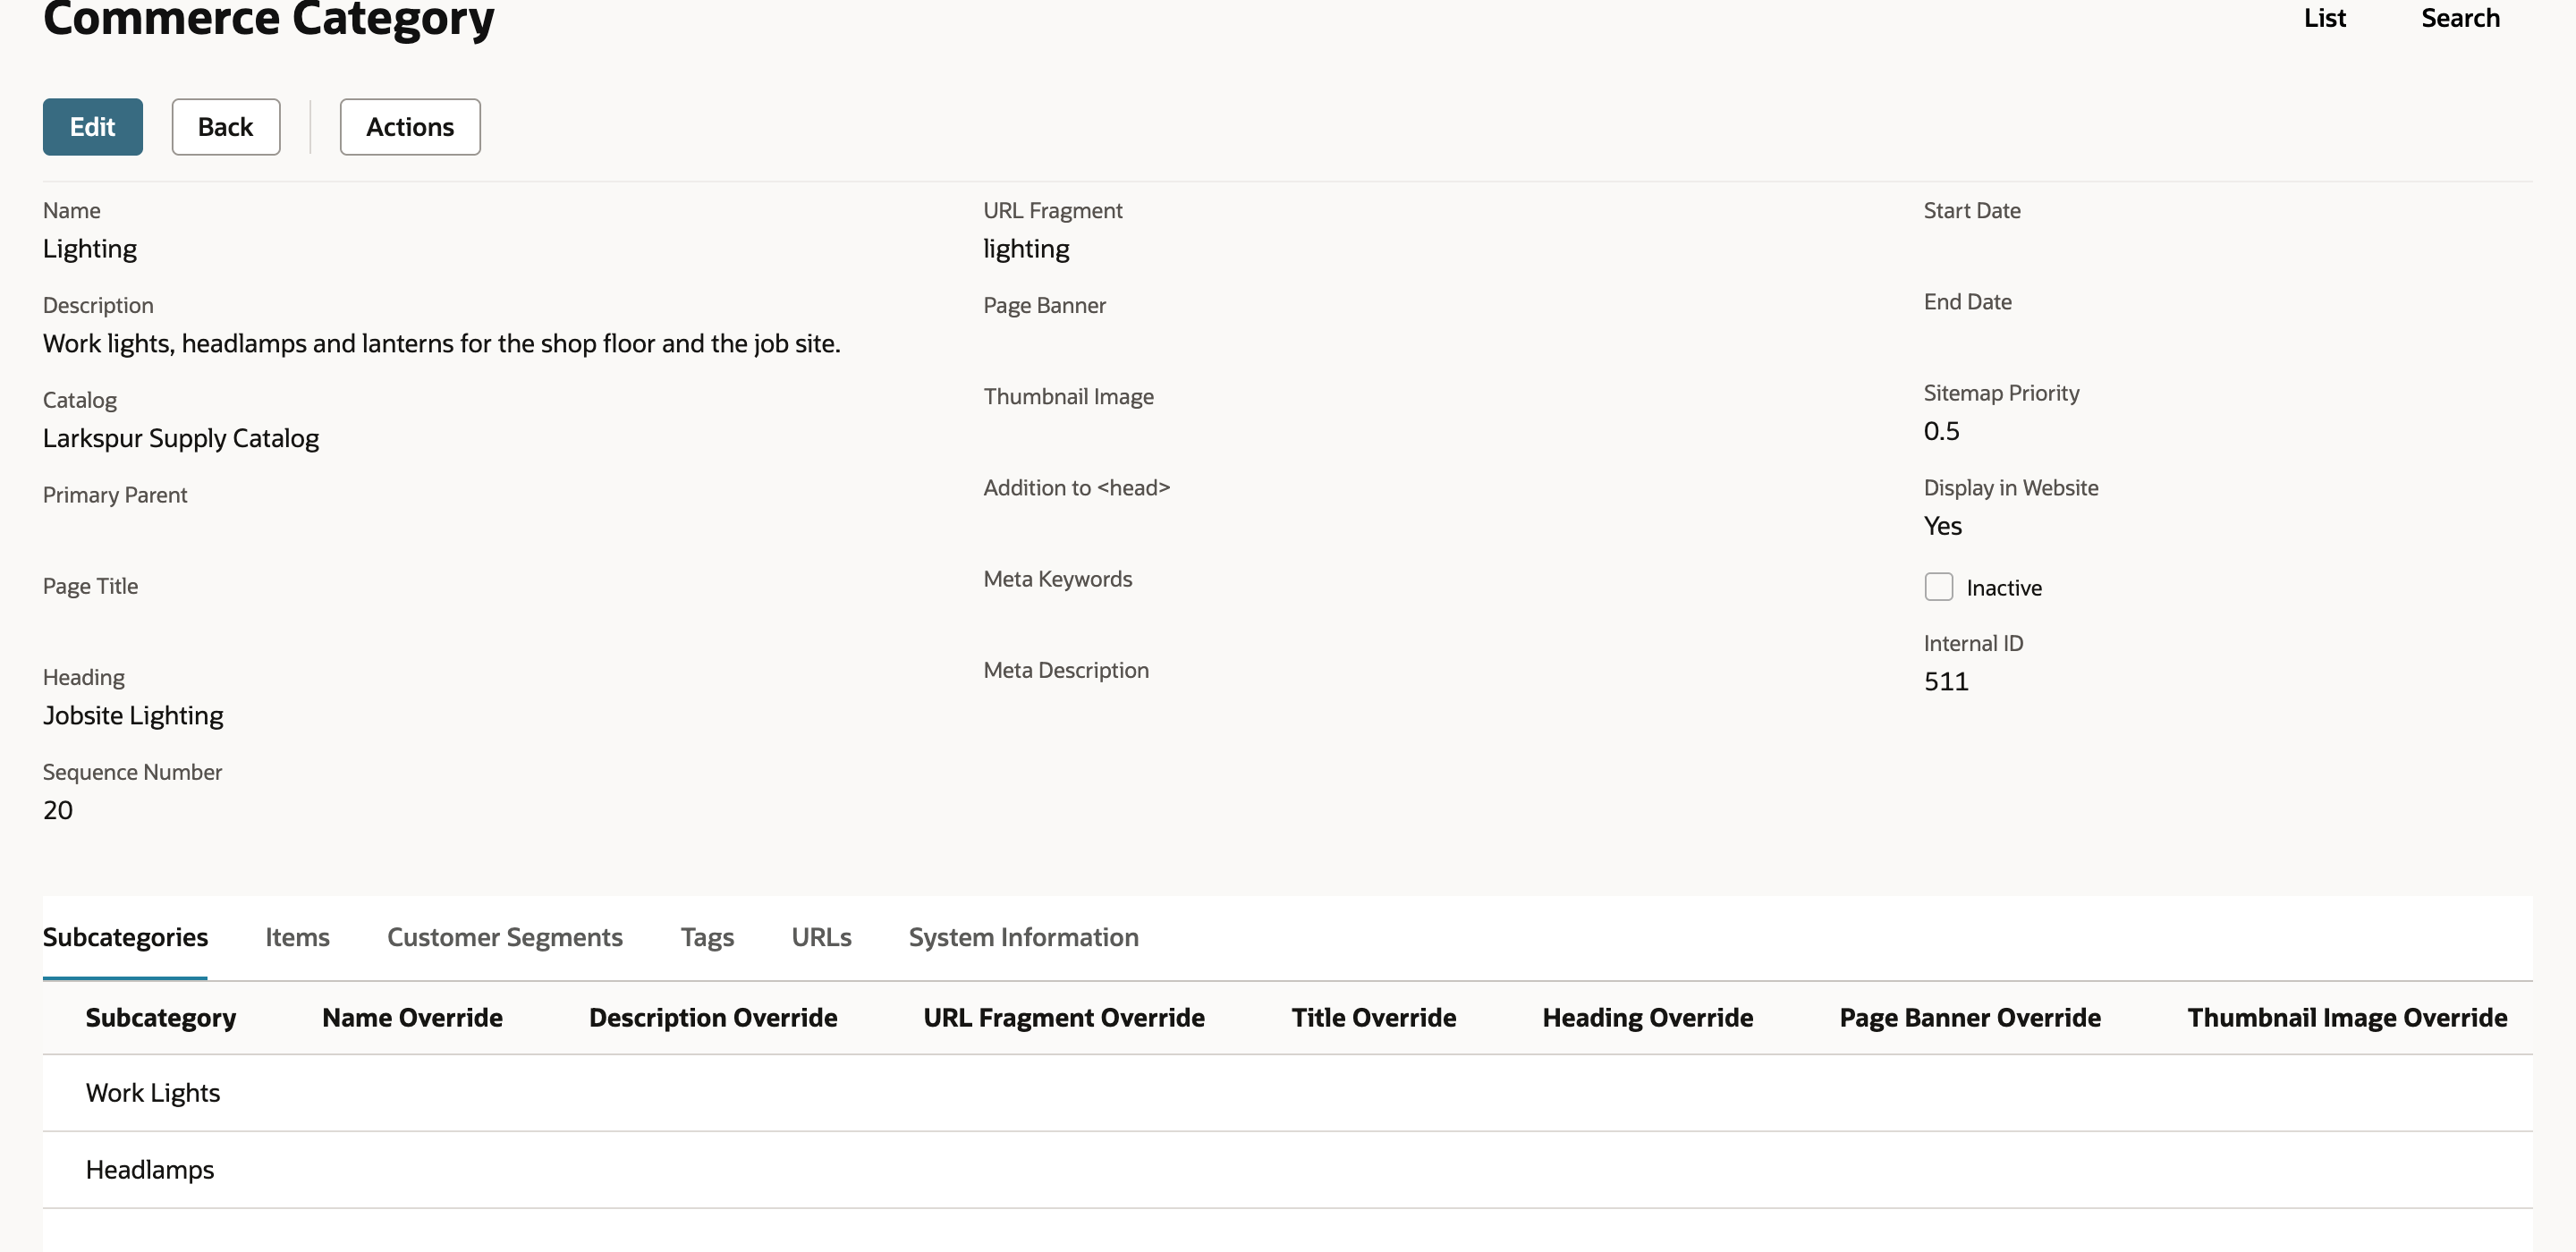
Task: Select the Subcategories tab
Action: 125,937
